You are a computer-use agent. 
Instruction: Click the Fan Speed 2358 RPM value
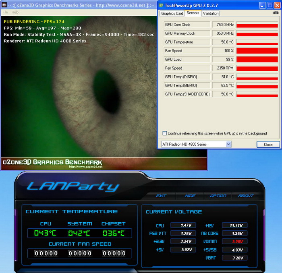point(224,68)
